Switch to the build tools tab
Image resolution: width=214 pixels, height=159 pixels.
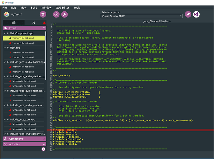(34, 23)
